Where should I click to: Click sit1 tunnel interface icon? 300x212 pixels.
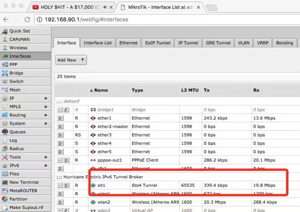93,185
